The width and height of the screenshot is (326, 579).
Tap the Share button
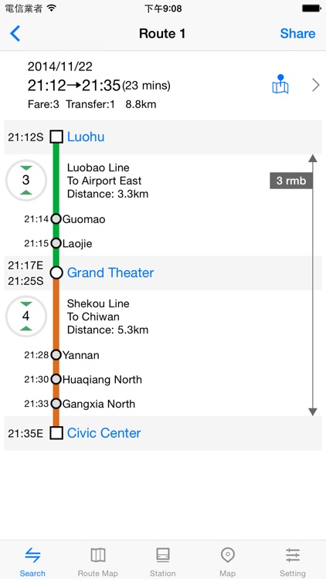coord(297,34)
